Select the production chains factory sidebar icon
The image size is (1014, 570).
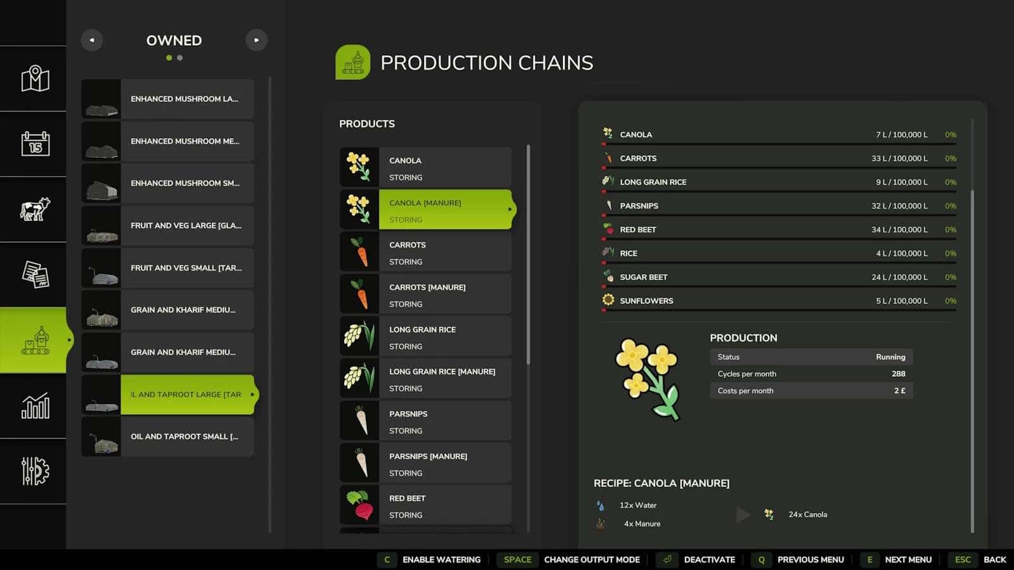(35, 340)
